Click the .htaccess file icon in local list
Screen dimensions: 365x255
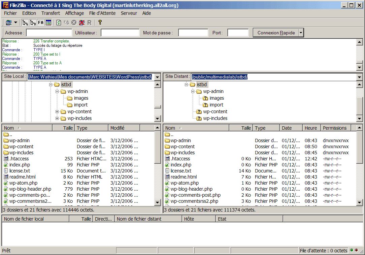(6, 159)
